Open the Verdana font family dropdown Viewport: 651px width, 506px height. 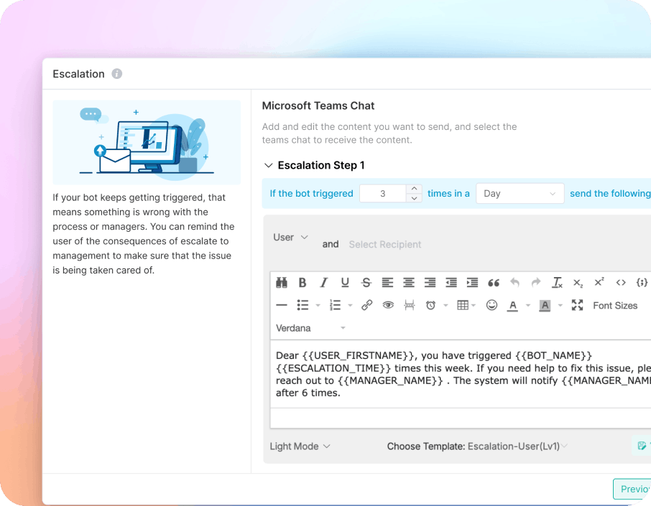coord(310,328)
